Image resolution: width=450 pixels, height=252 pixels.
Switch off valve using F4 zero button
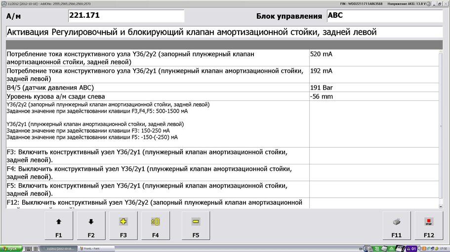[155, 226]
